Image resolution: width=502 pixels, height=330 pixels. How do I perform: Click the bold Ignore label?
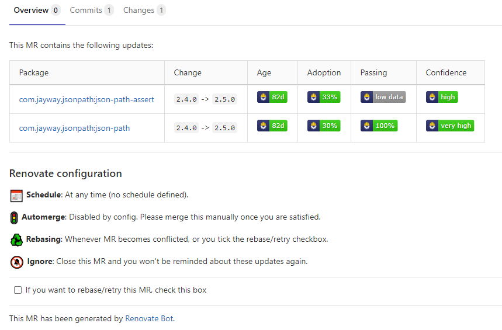click(40, 261)
